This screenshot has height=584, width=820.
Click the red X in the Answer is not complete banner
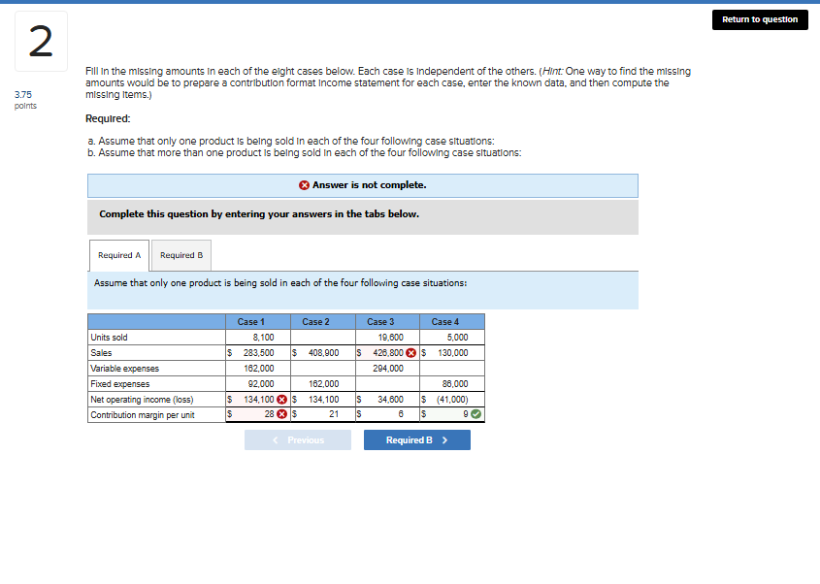[304, 185]
